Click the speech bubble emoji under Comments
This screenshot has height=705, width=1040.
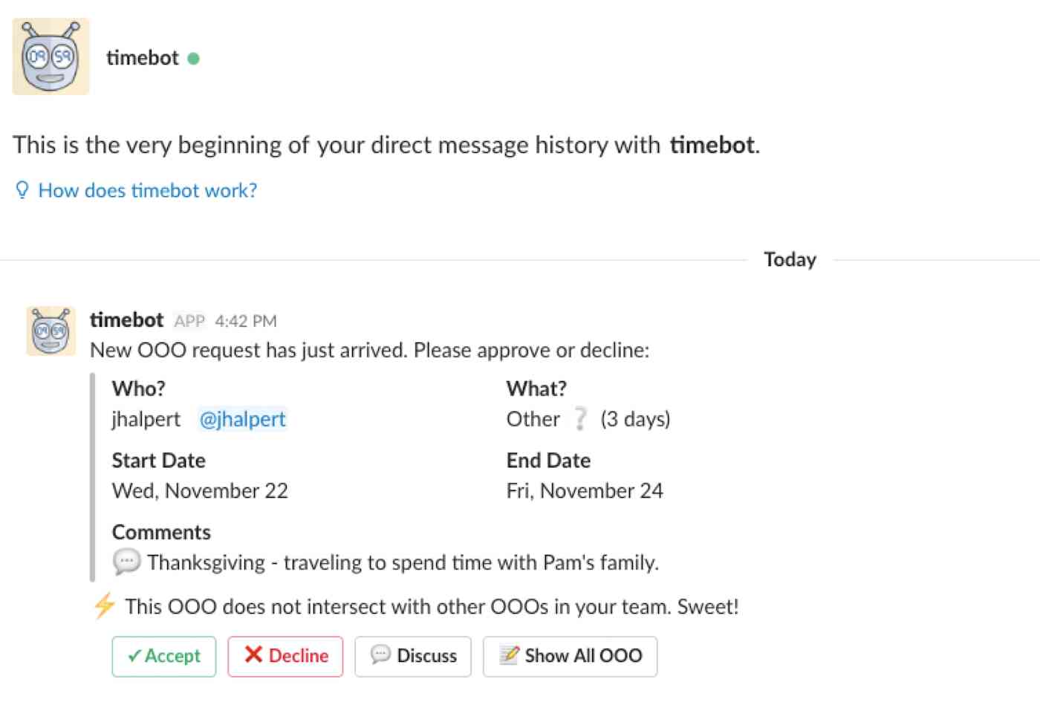point(126,562)
